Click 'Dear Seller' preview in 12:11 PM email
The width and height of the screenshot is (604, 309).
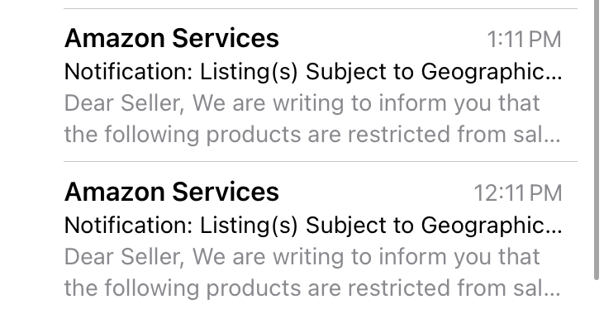tap(125, 257)
